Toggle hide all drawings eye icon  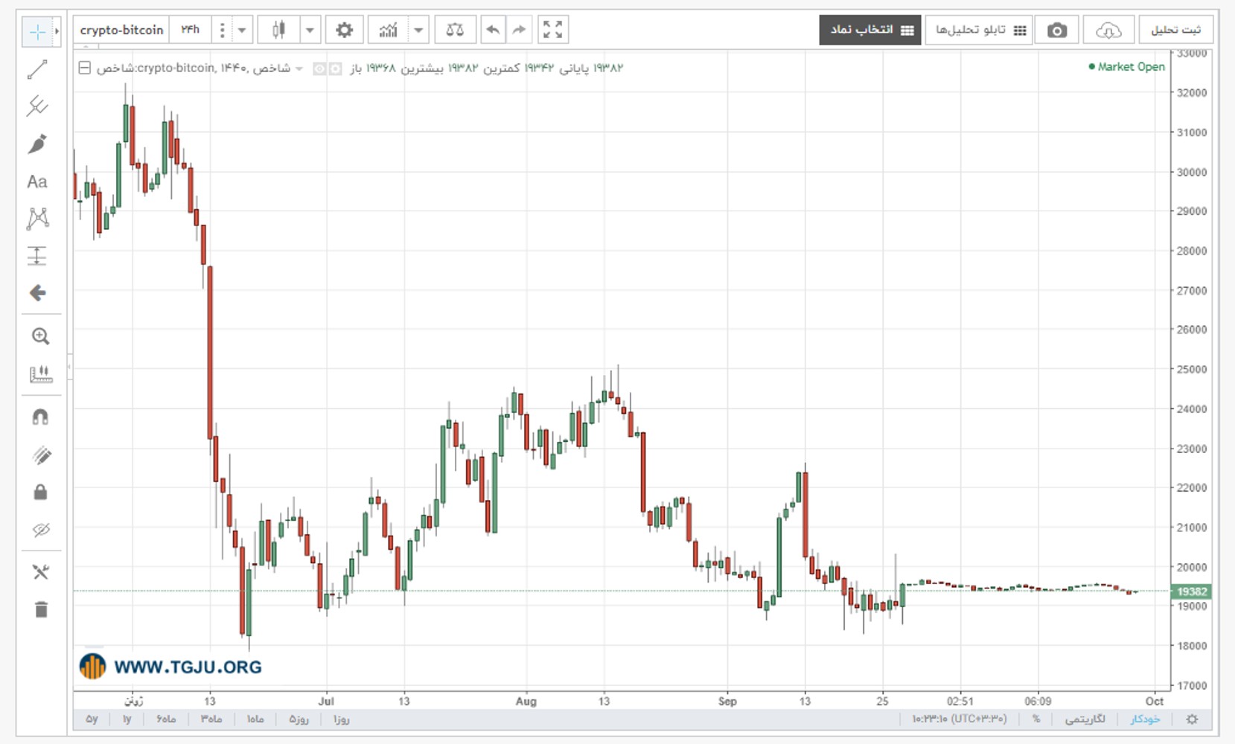pyautogui.click(x=41, y=530)
